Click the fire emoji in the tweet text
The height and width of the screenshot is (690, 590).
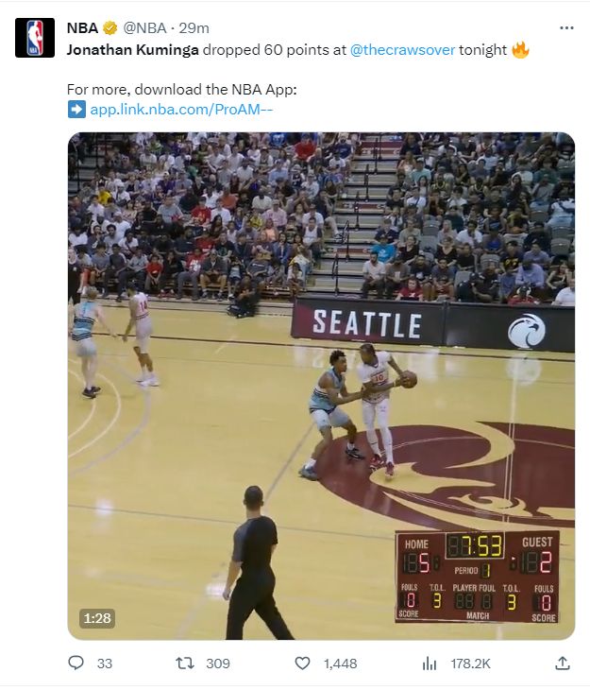[520, 50]
